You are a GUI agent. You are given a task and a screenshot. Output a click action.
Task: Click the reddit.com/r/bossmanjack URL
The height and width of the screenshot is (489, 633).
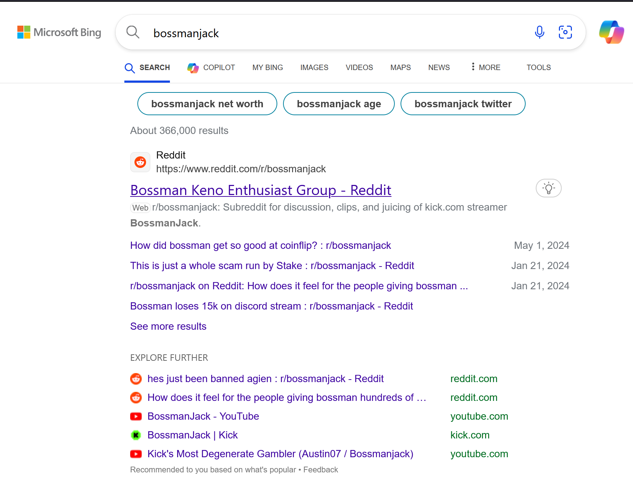pos(241,169)
